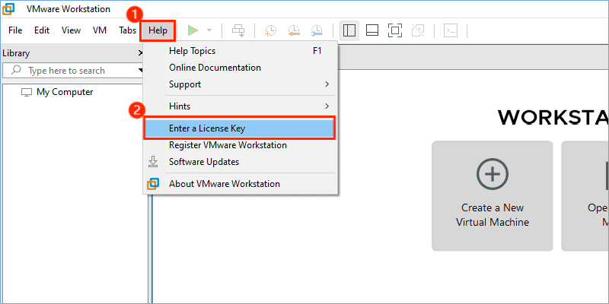Click the full screen mode icon

pos(395,30)
